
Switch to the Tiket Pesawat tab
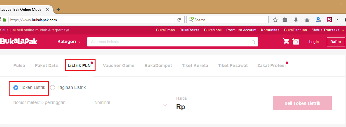point(233,65)
